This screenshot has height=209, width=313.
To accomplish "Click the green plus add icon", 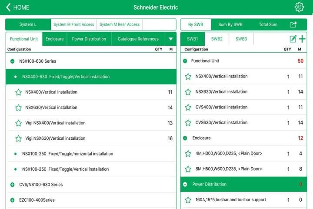I will [x=302, y=39].
